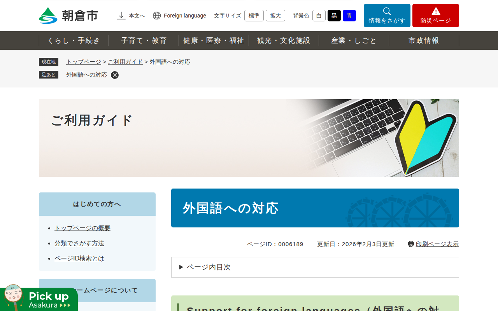This screenshot has height=311, width=498.
Task: Set text size to 標準
Action: pos(254,16)
